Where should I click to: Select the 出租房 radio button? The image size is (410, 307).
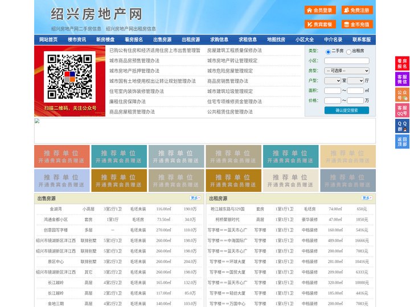348,52
